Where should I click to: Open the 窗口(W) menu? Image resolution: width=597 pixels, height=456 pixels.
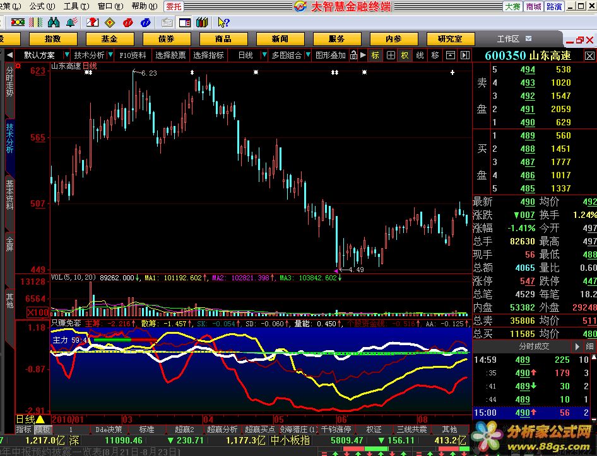tap(110, 6)
